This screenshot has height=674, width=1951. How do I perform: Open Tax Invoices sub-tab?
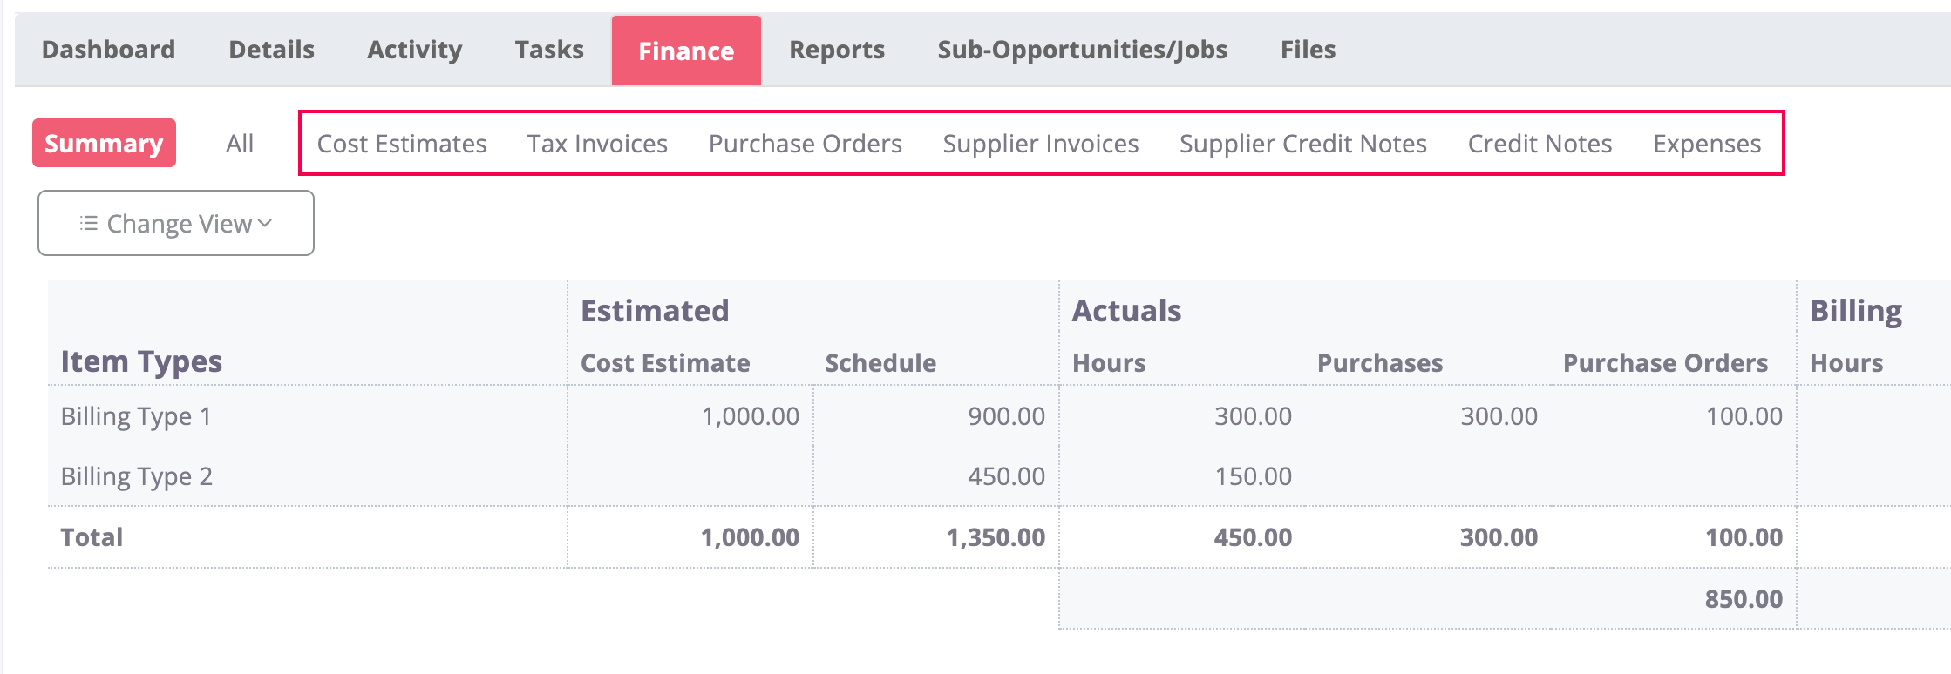(597, 144)
